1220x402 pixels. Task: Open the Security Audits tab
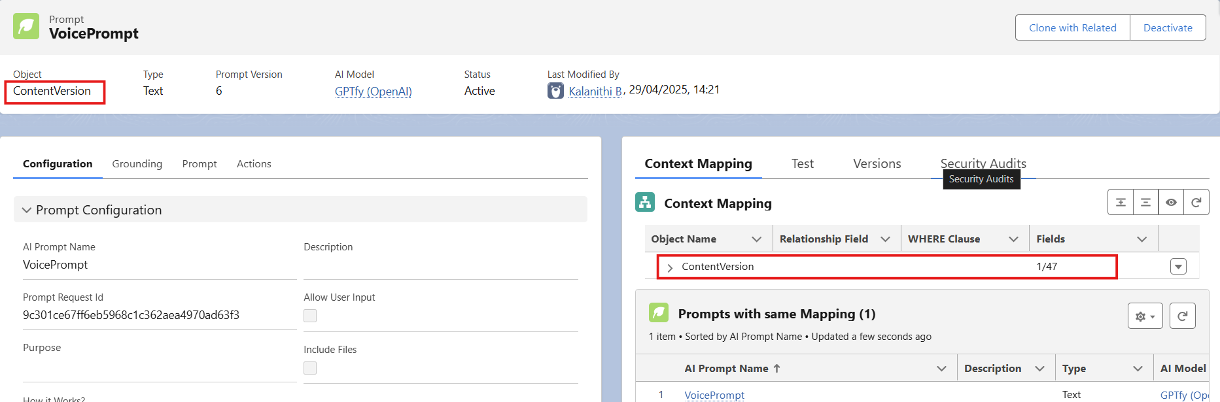pos(983,164)
